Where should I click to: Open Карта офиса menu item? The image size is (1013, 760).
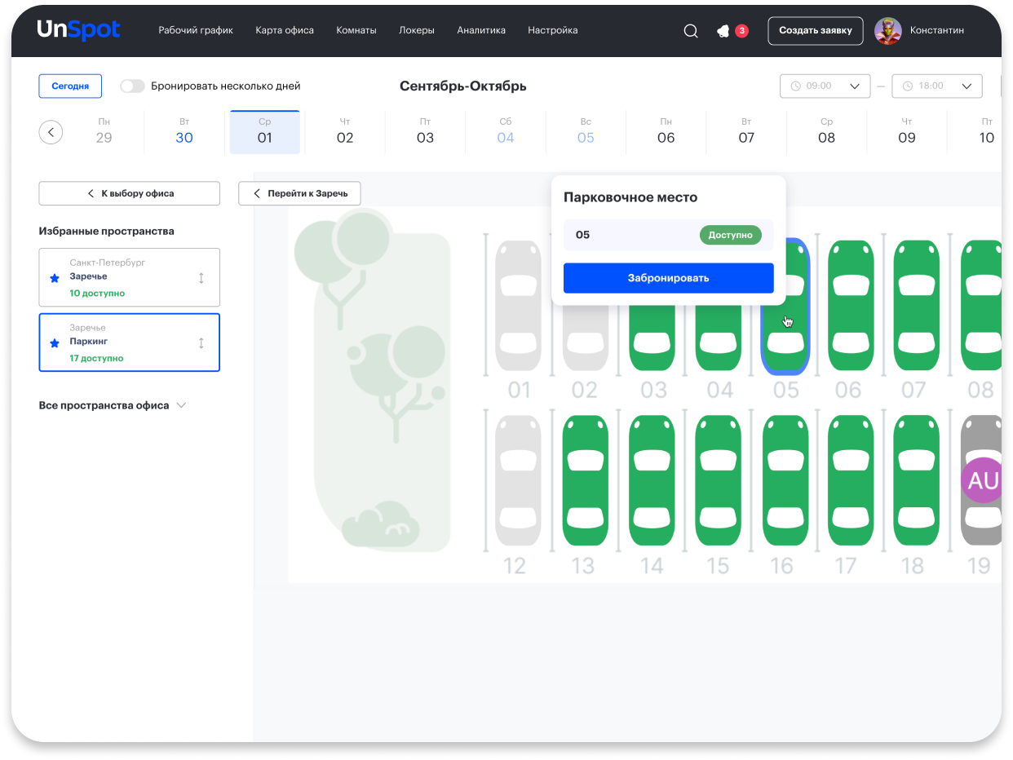point(284,30)
